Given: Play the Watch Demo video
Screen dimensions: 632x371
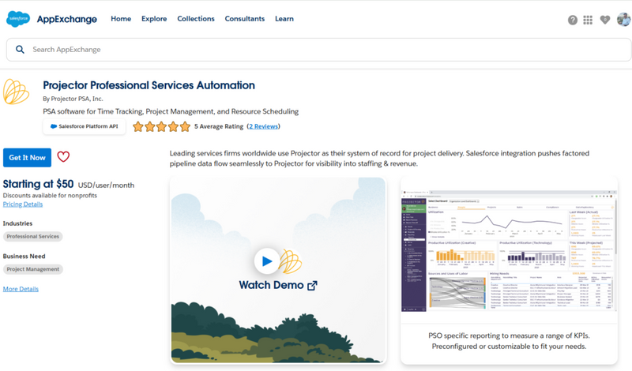Looking at the screenshot, I should tap(266, 261).
